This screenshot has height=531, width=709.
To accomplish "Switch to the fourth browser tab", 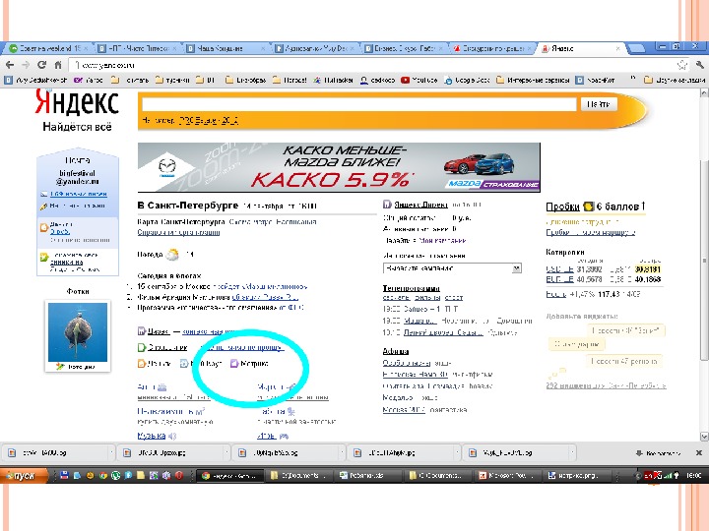I will [x=315, y=48].
